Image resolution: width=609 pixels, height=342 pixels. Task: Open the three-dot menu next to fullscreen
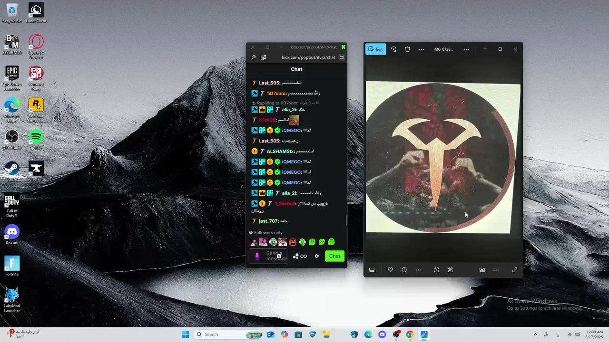coord(496,270)
